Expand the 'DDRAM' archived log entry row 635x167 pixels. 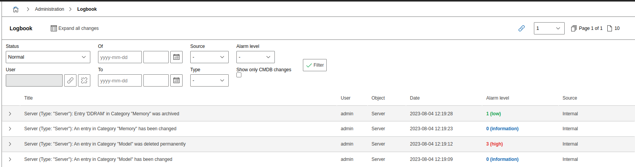[x=10, y=114]
